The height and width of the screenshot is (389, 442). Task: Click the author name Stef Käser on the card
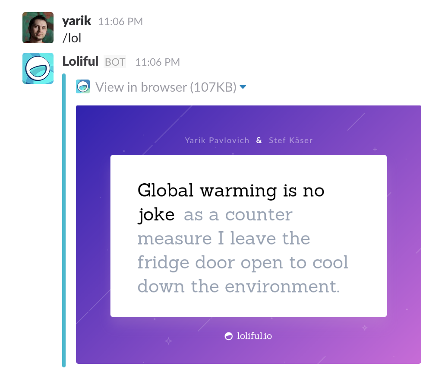tap(291, 140)
